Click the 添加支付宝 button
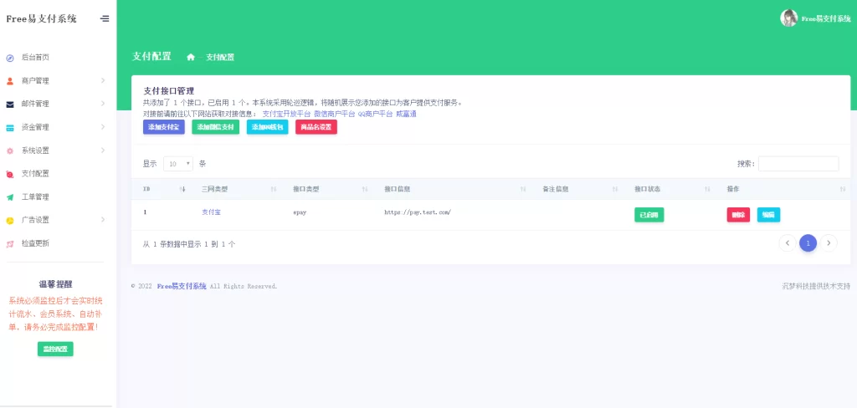This screenshot has width=857, height=408. 164,127
